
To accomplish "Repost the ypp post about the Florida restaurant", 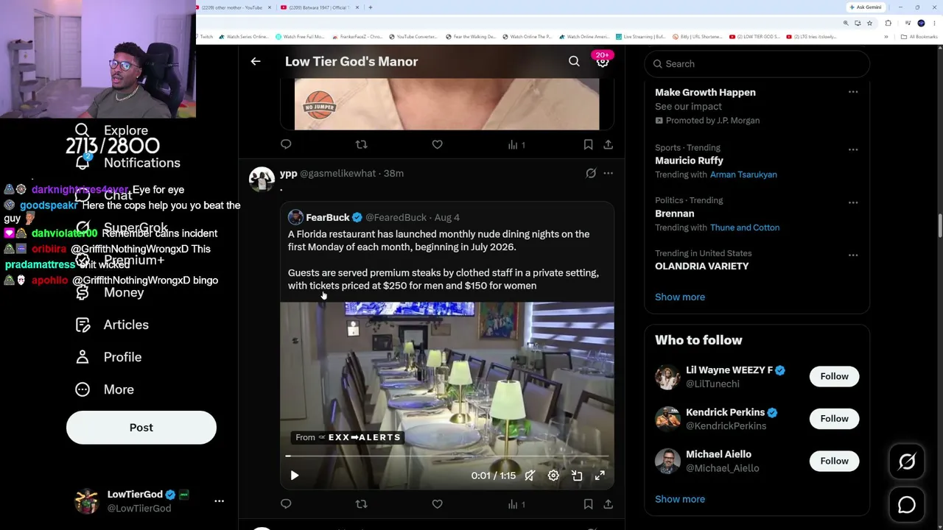I will [x=361, y=504].
